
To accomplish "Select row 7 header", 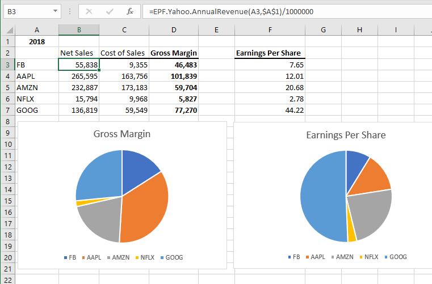I will (x=8, y=110).
